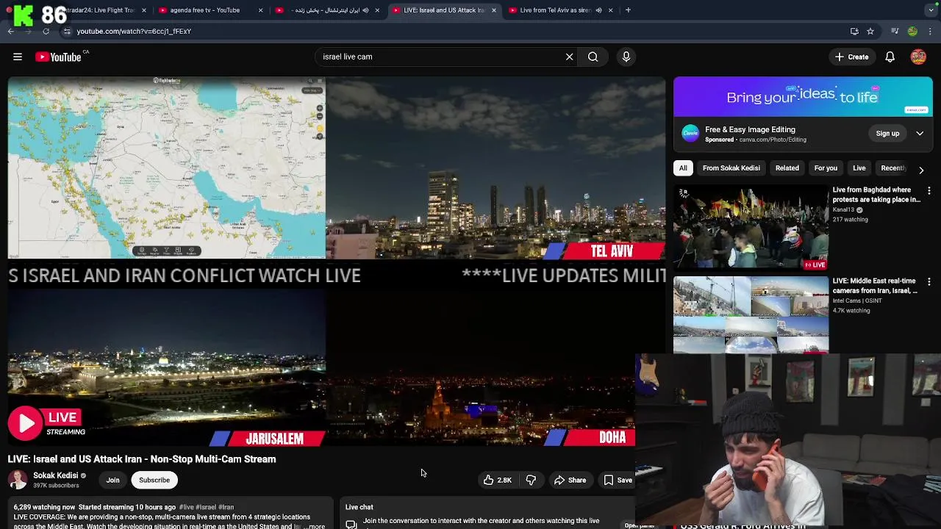Open a new browser tab
Screen dimensions: 941x529
tap(628, 10)
